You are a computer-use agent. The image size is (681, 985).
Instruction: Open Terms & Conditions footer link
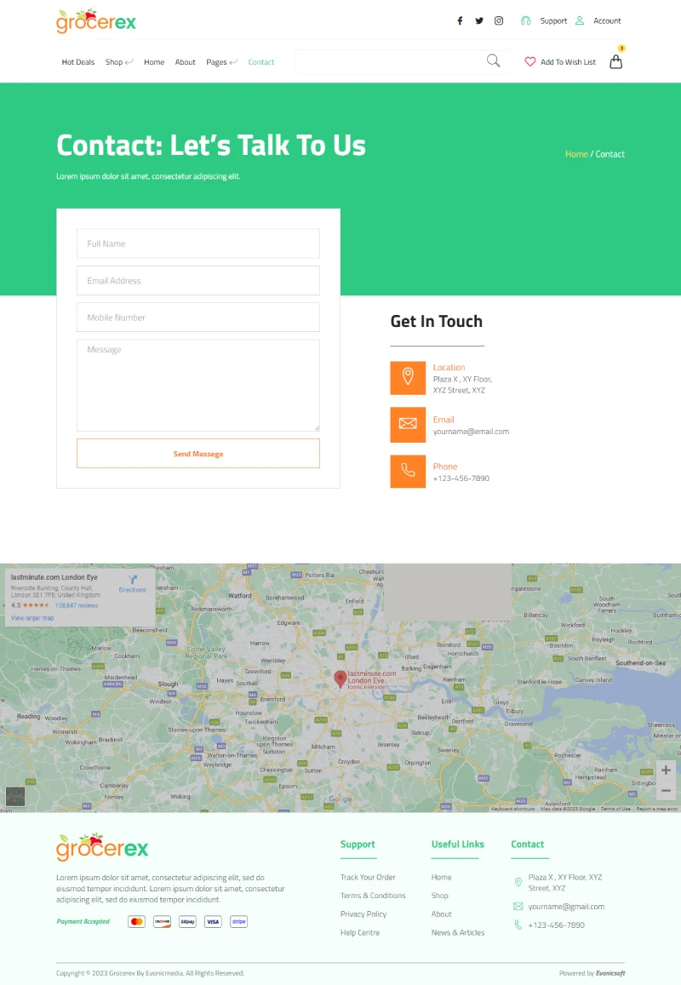click(373, 895)
